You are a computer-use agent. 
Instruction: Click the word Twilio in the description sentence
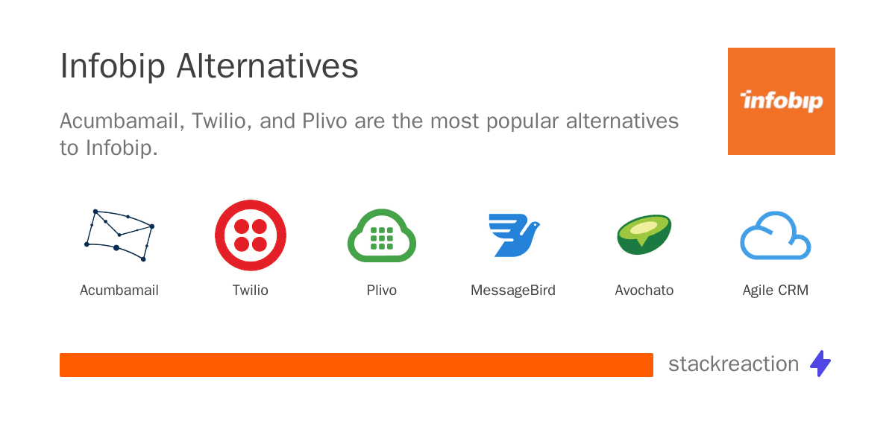pyautogui.click(x=219, y=121)
